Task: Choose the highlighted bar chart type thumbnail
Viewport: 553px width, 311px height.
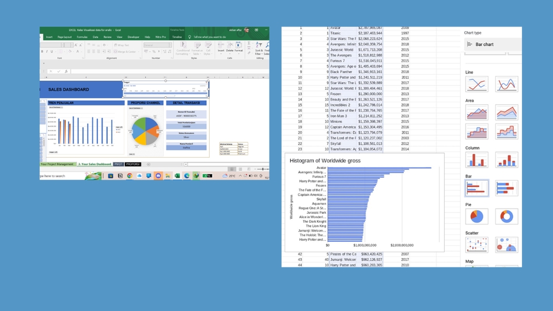Action: (477, 188)
